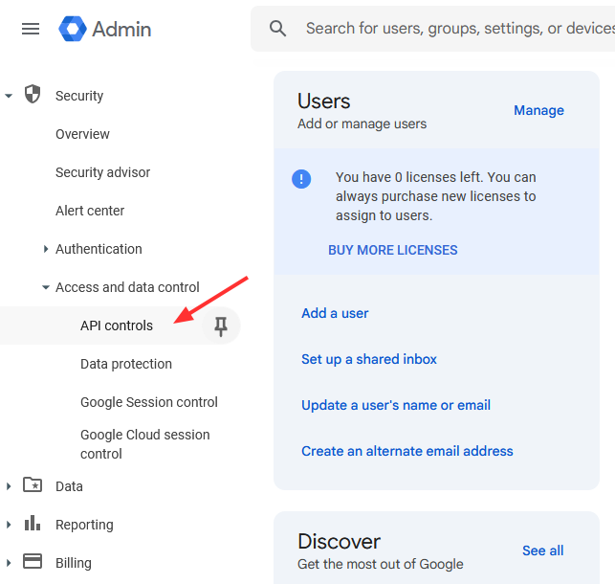Open Data protection settings
615x584 pixels.
pyautogui.click(x=126, y=364)
